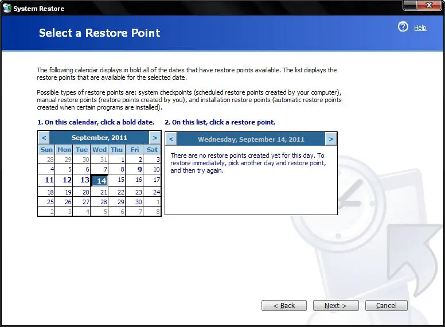Click greyed date 28 from August
Viewport: 445px width, 327px height.
click(x=46, y=159)
